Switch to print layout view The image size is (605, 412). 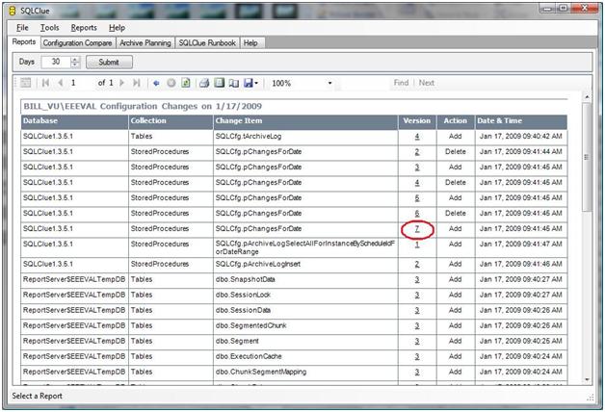(219, 83)
